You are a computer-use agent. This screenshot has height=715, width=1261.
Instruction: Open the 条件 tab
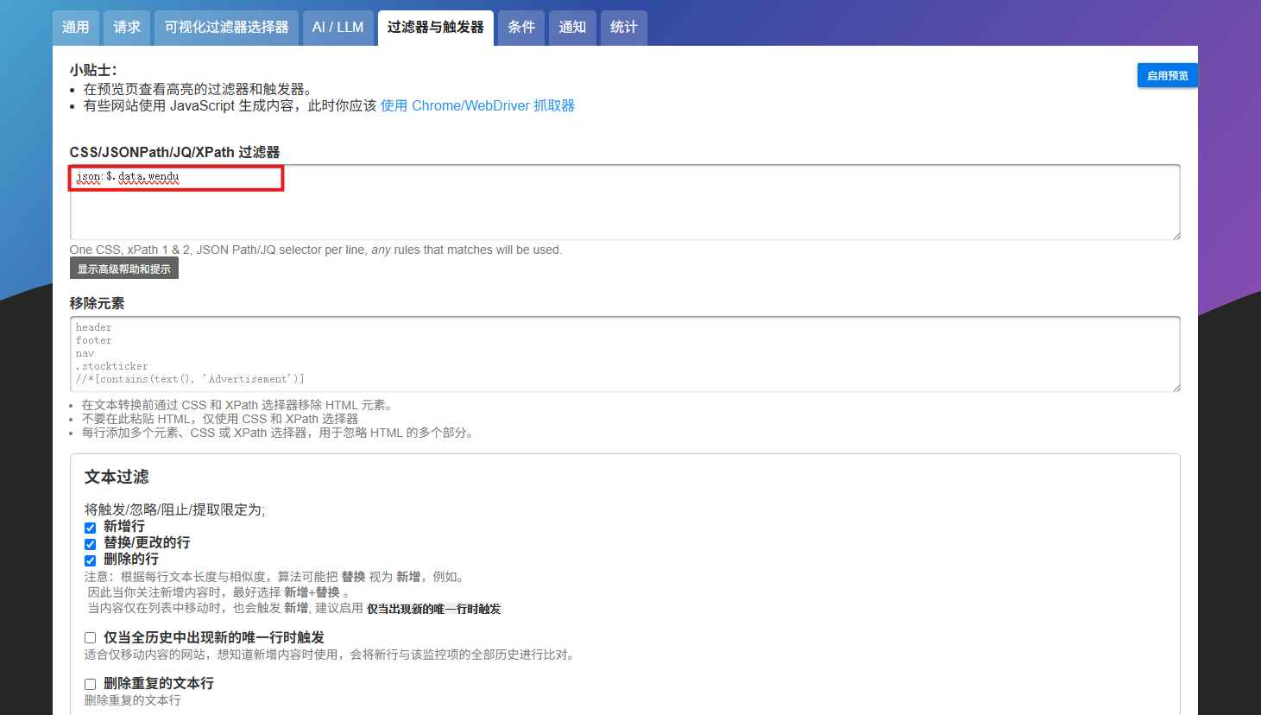click(521, 28)
